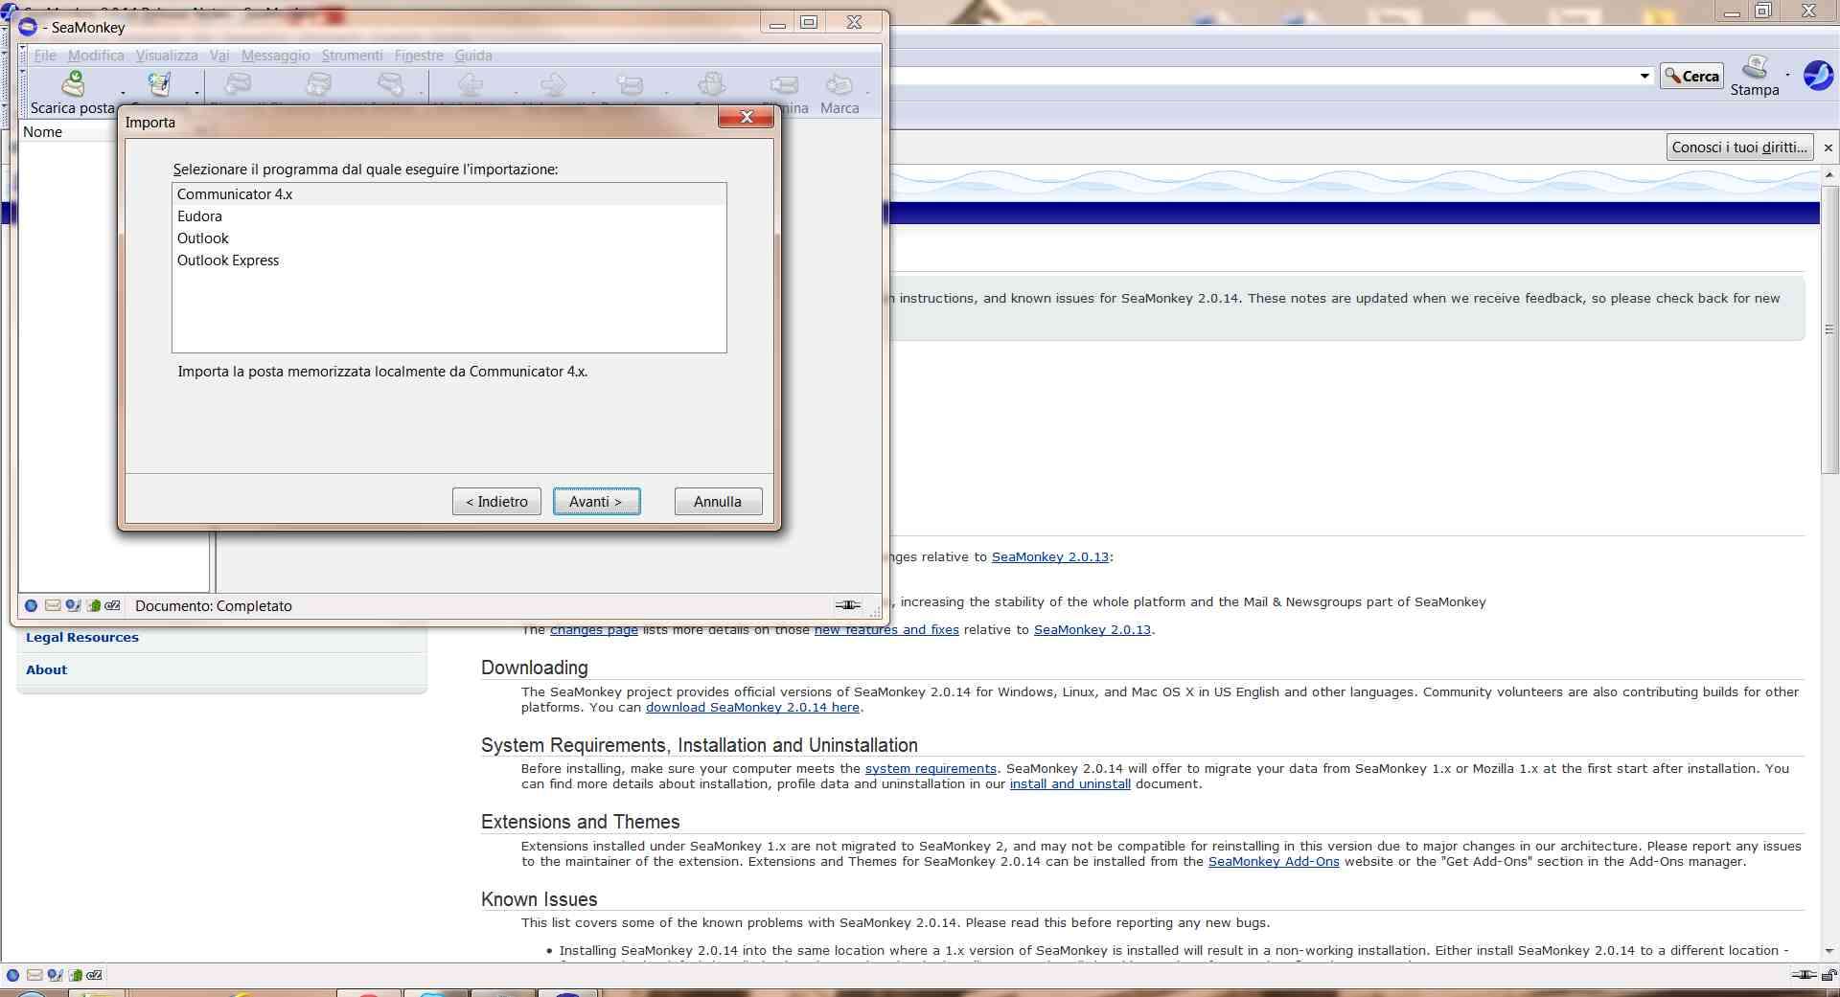Open the Address Book icon in mail status bar
The height and width of the screenshot is (997, 1840).
pos(93,605)
